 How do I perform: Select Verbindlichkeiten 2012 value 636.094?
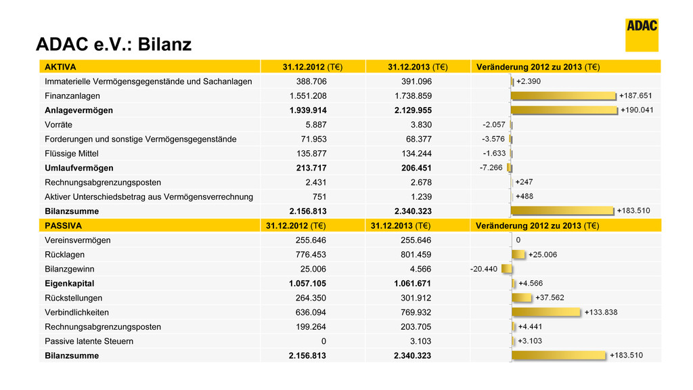[x=311, y=313]
